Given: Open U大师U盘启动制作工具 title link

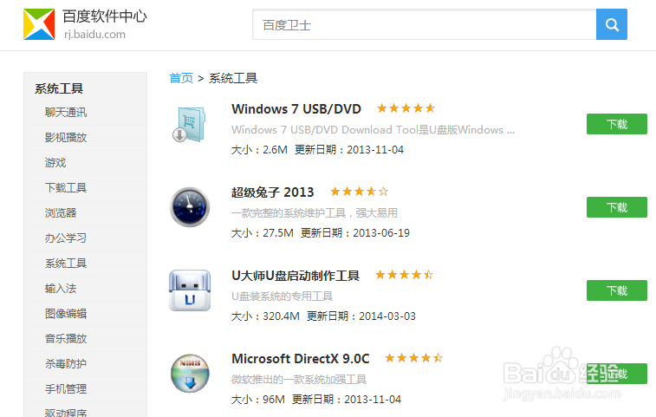Looking at the screenshot, I should tap(296, 276).
